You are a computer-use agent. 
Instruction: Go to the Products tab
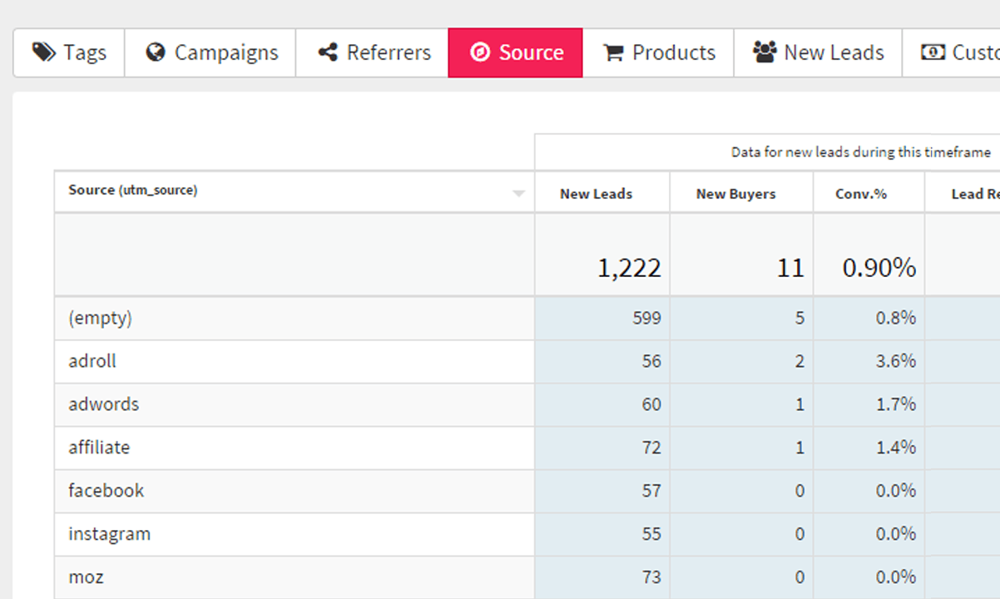pyautogui.click(x=658, y=52)
